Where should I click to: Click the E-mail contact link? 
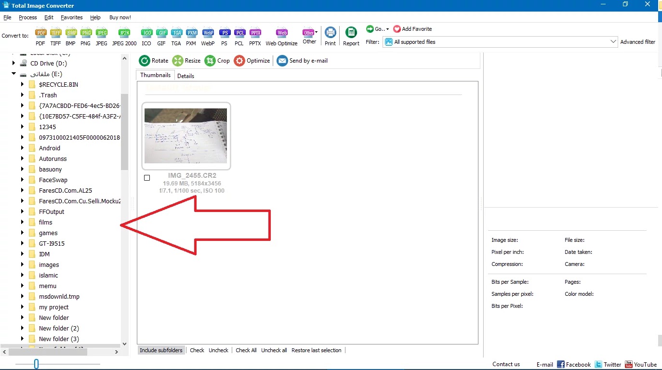545,365
